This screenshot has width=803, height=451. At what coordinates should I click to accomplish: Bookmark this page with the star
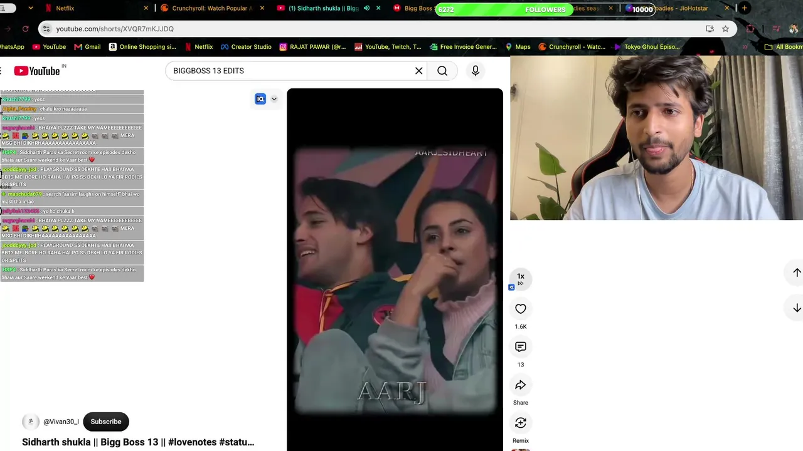point(725,29)
